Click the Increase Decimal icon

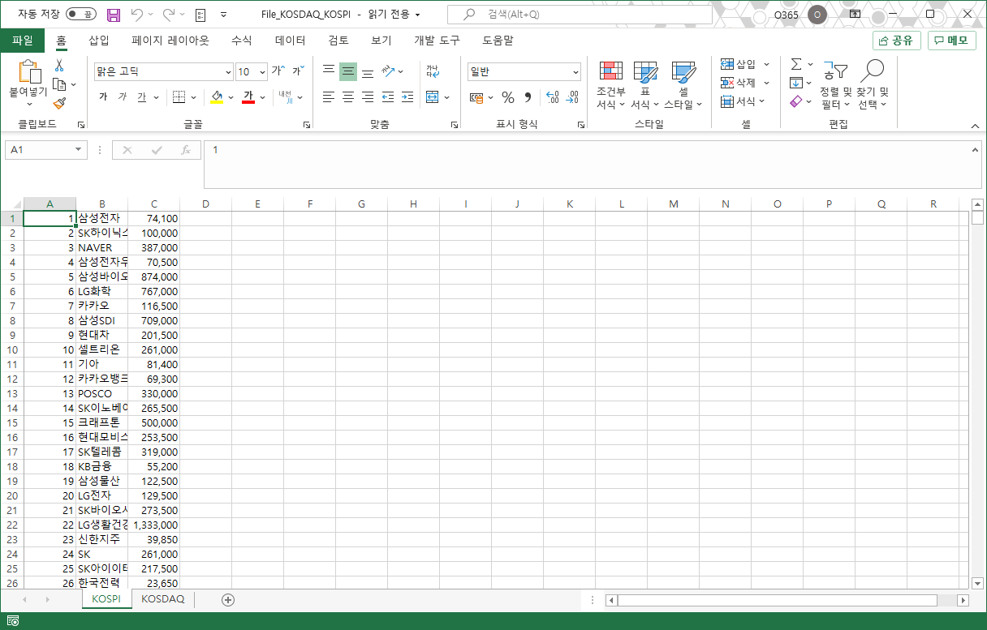tap(553, 97)
